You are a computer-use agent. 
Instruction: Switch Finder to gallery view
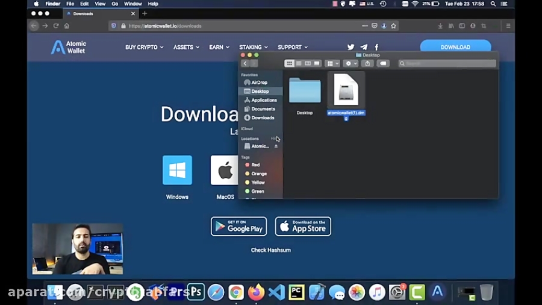317,64
